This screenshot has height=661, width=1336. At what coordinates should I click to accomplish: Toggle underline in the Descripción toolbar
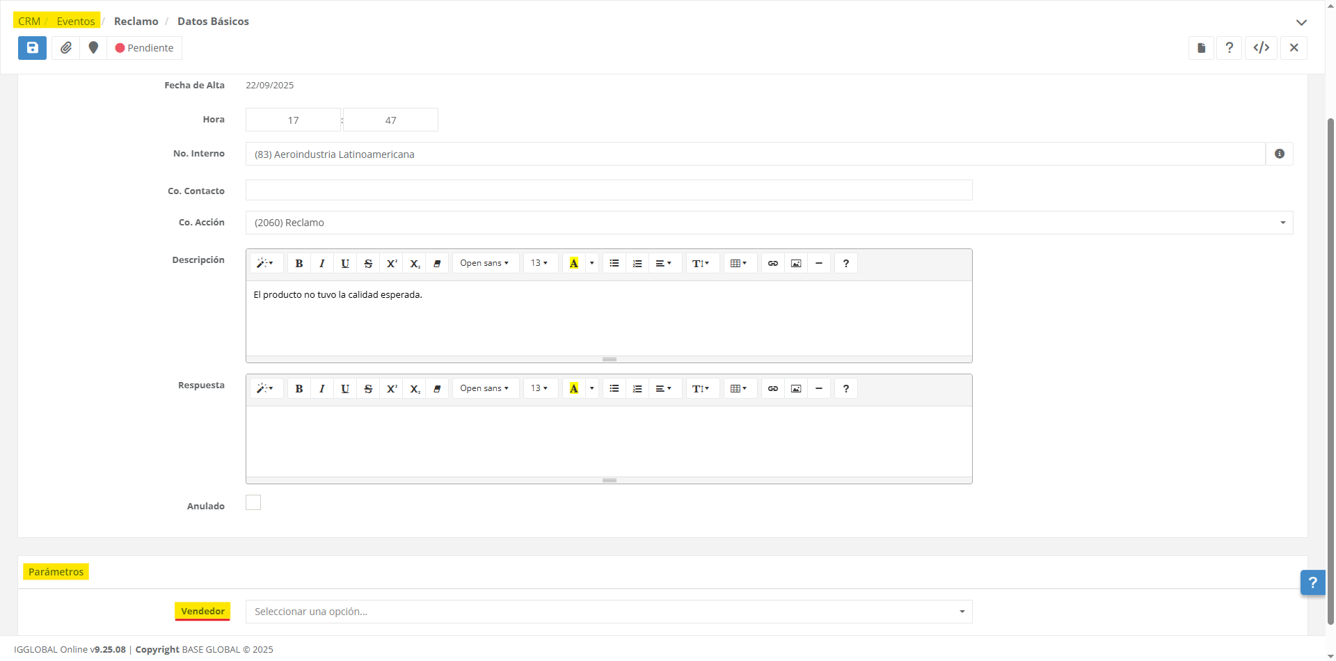pyautogui.click(x=344, y=263)
